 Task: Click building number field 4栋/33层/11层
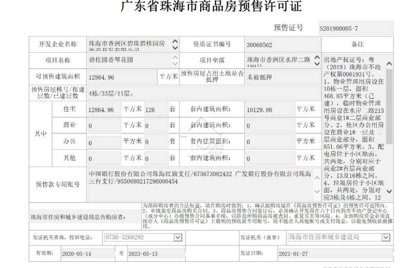pos(204,93)
